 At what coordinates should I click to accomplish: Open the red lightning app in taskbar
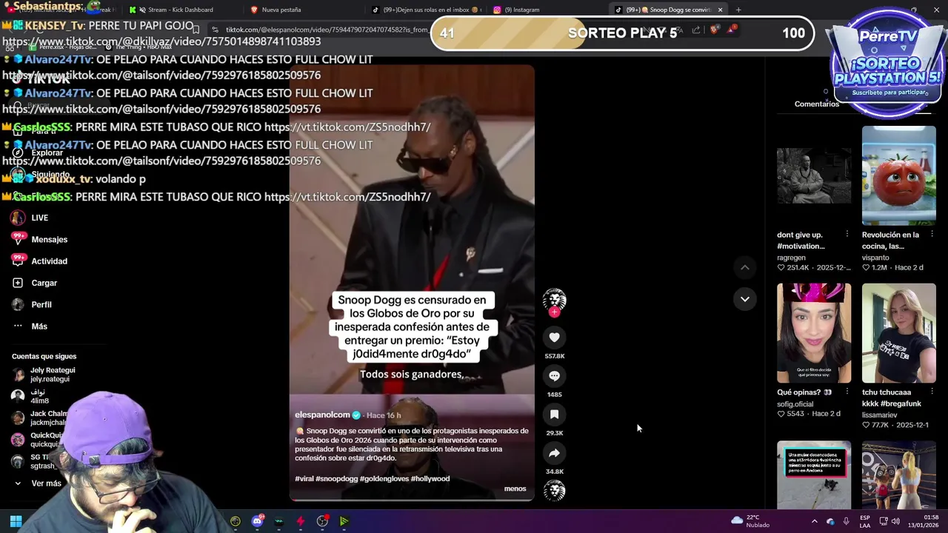coord(300,521)
